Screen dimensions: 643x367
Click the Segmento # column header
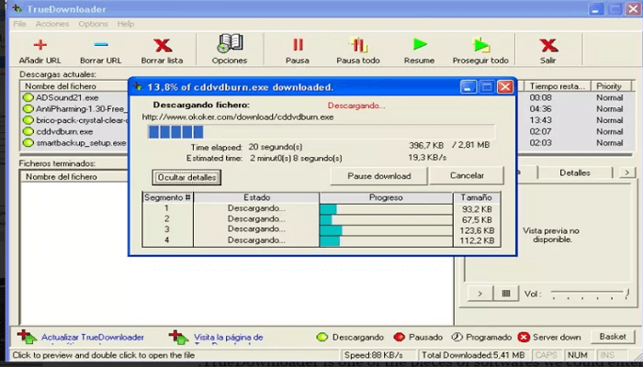pyautogui.click(x=168, y=197)
